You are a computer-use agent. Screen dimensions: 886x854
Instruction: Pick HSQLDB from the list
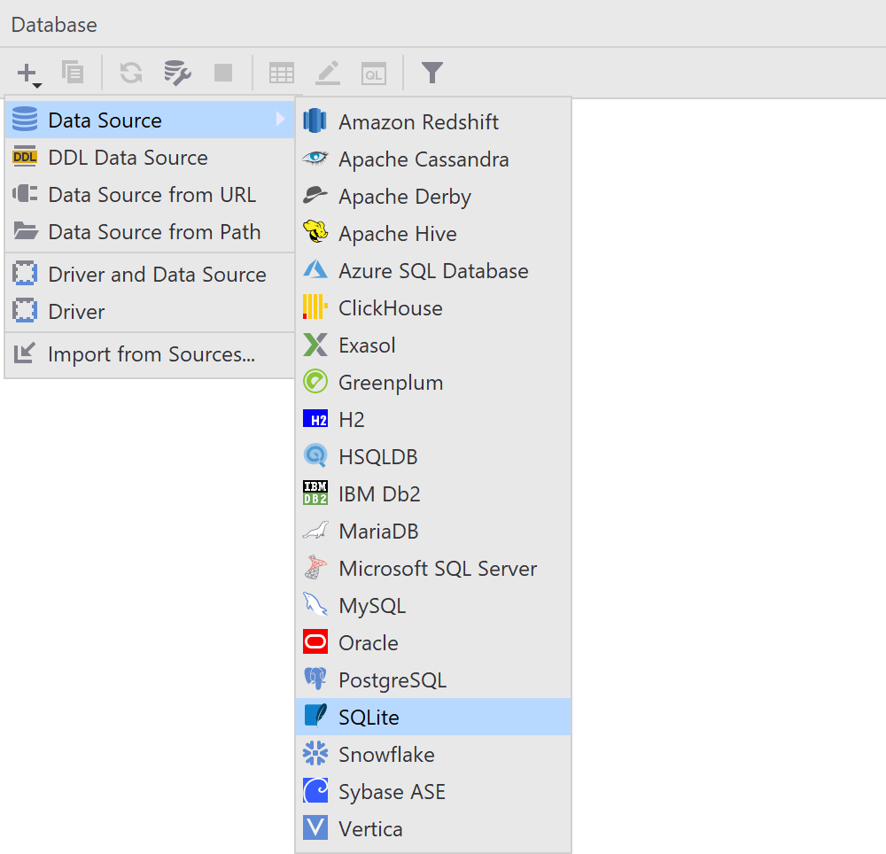coord(433,456)
